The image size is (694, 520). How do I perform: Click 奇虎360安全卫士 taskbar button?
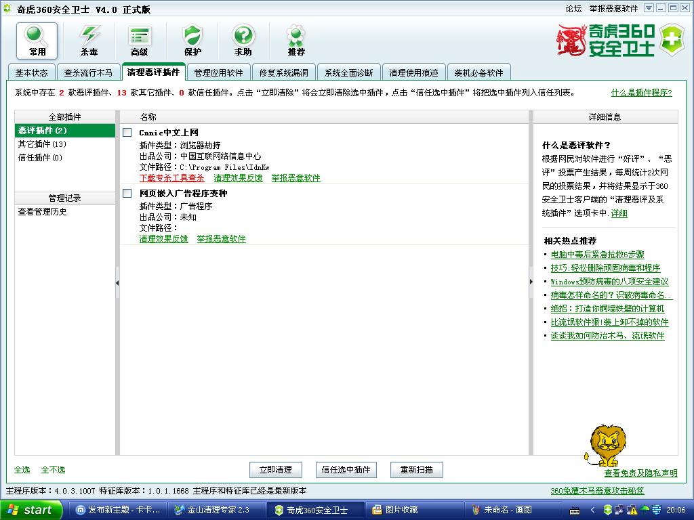pos(316,510)
